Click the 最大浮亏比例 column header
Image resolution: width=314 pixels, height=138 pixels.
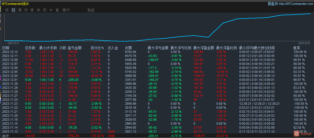point(181,48)
